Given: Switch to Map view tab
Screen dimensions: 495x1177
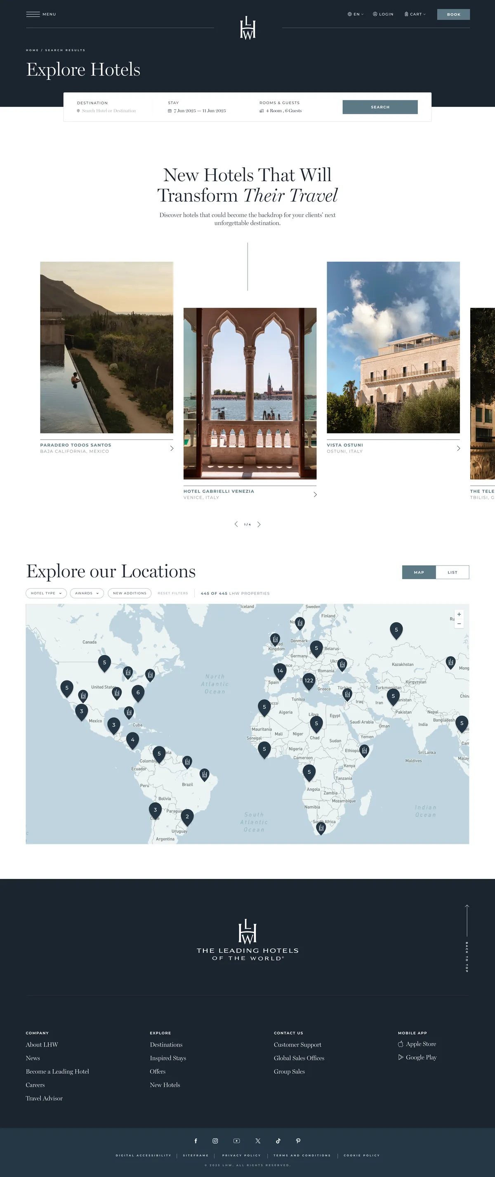Looking at the screenshot, I should pos(419,572).
